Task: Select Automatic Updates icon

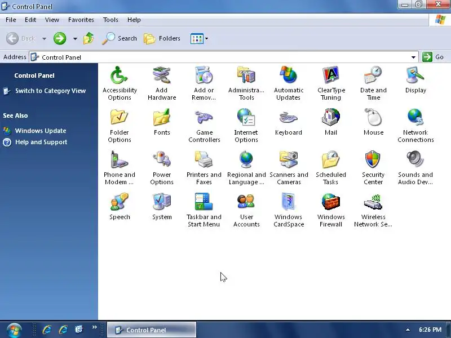Action: [289, 75]
